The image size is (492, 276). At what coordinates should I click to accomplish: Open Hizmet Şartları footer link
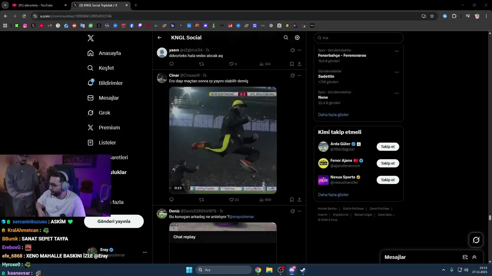pyautogui.click(x=327, y=209)
